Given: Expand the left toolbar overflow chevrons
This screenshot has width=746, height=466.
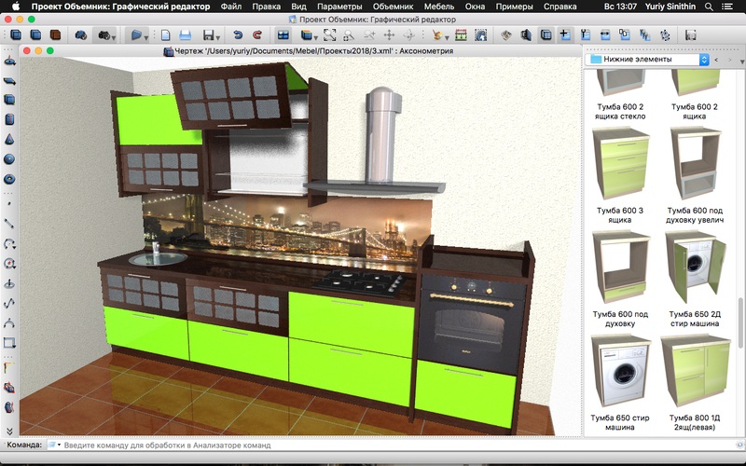Looking at the screenshot, I should click(9, 431).
